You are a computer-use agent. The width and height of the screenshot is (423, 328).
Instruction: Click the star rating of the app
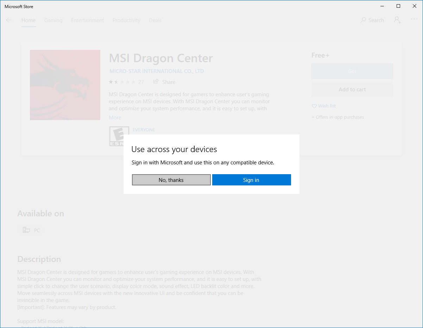click(122, 82)
